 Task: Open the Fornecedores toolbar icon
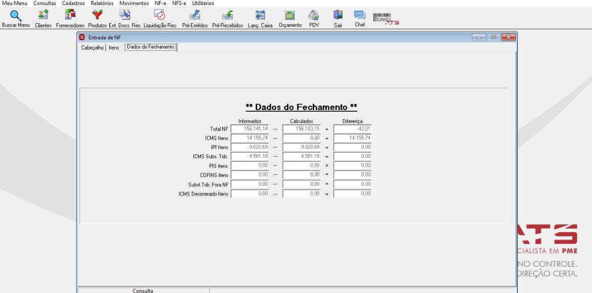tap(70, 19)
